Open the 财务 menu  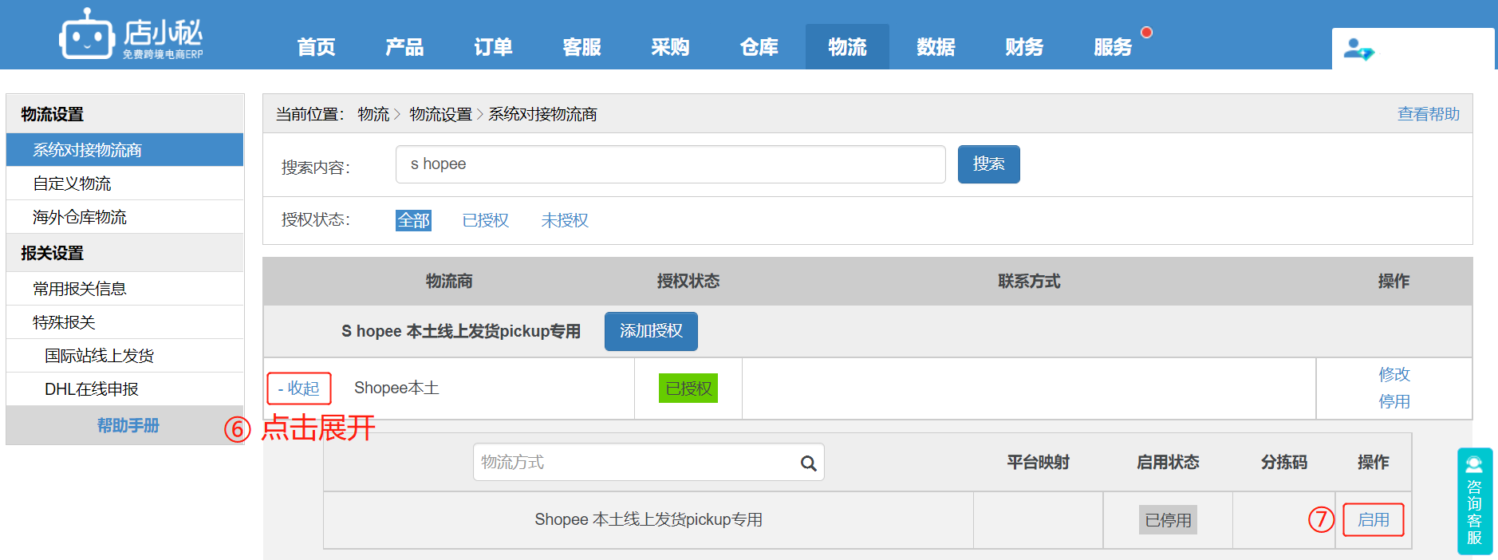pos(1024,47)
